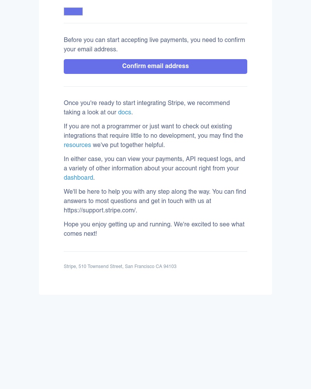This screenshot has width=311, height=389.
Task: Click the phrase 'we've put together helpful'
Action: [x=128, y=145]
